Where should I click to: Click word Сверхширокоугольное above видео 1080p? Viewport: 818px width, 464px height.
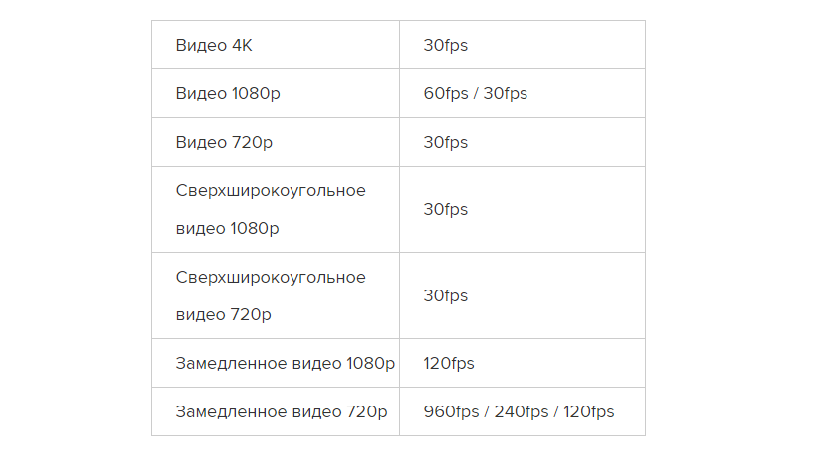[271, 190]
